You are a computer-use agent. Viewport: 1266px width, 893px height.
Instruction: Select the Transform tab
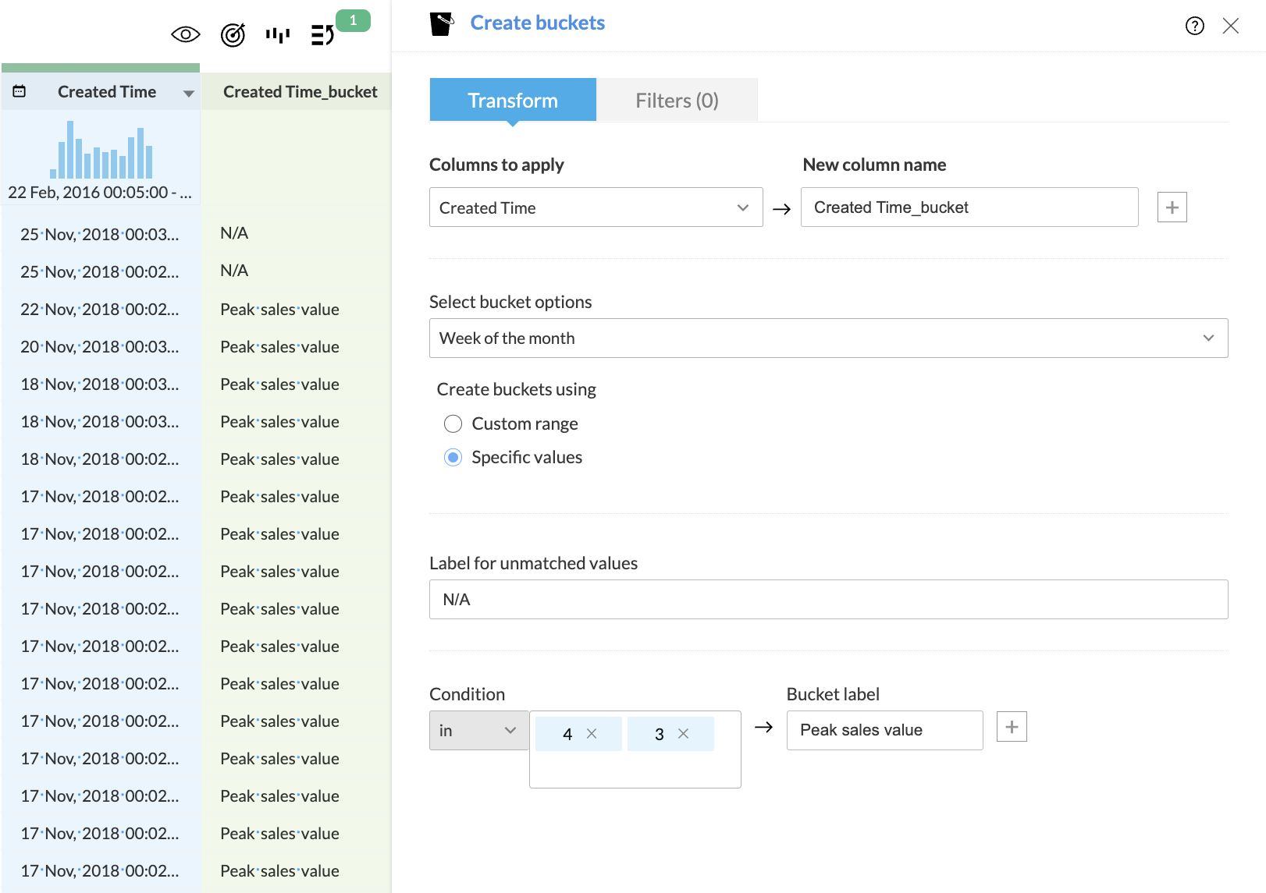[513, 101]
